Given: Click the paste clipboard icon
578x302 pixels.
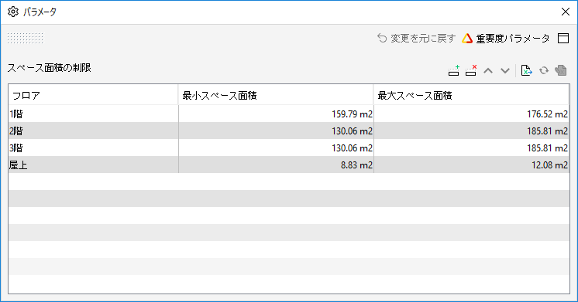Looking at the screenshot, I should pyautogui.click(x=561, y=70).
